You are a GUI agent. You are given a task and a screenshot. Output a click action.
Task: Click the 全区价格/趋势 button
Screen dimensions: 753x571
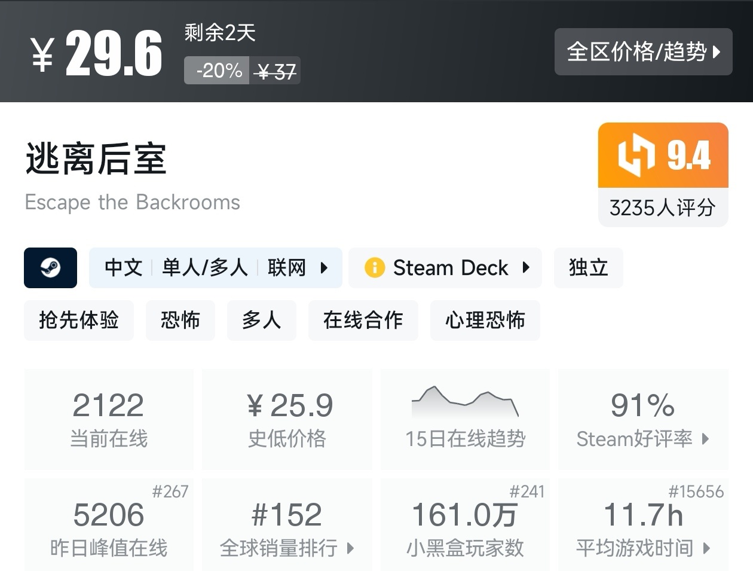tap(643, 52)
